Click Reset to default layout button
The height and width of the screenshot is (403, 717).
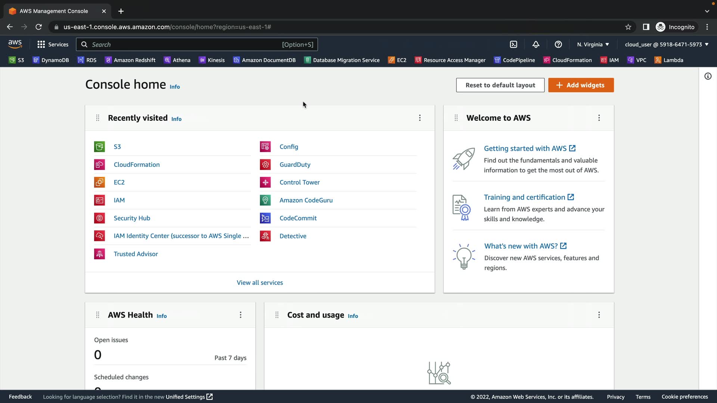pyautogui.click(x=500, y=85)
